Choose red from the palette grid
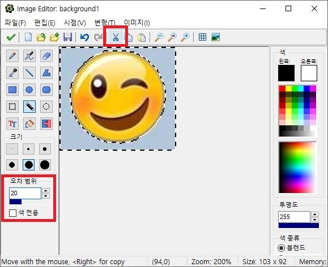 tap(282, 89)
